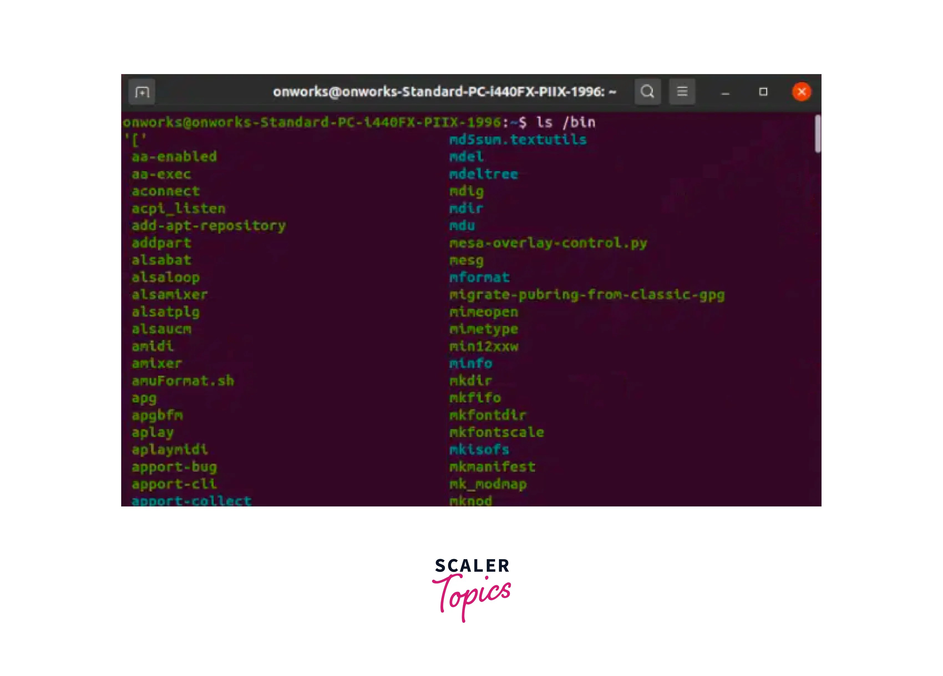Select mkdir in the file listing
This screenshot has height=676, width=943.
point(471,380)
